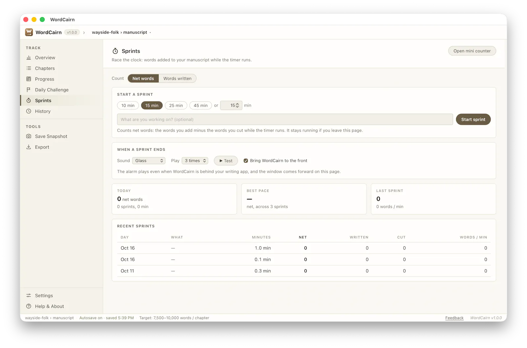Viewport: 527px width, 348px height.
Task: Choose the 10 min sprint length
Action: click(x=128, y=105)
